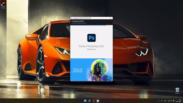
Task: Open the Adobe Illustrator desktop shortcut
Action: [3, 5]
